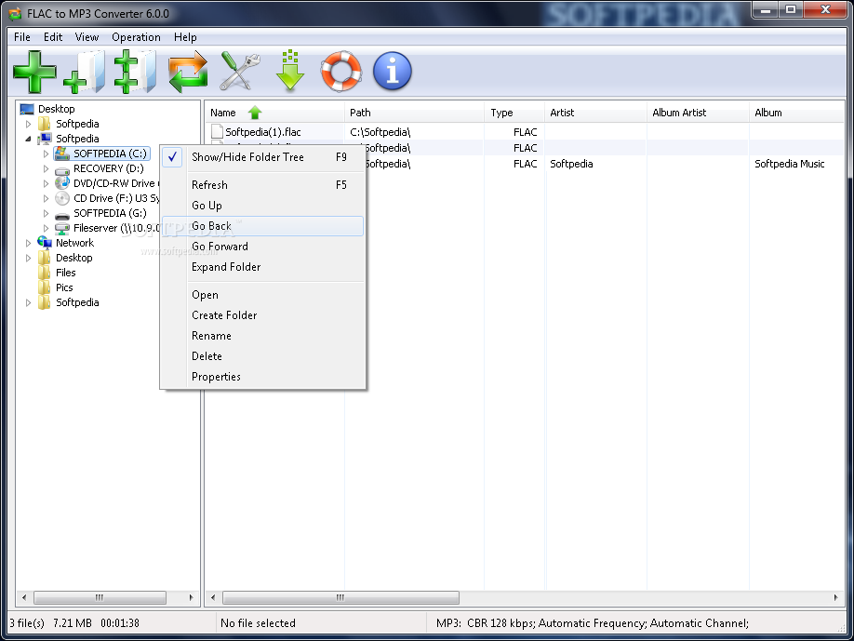Image resolution: width=854 pixels, height=641 pixels.
Task: Choose Expand Folder in context menu
Action: point(262,267)
